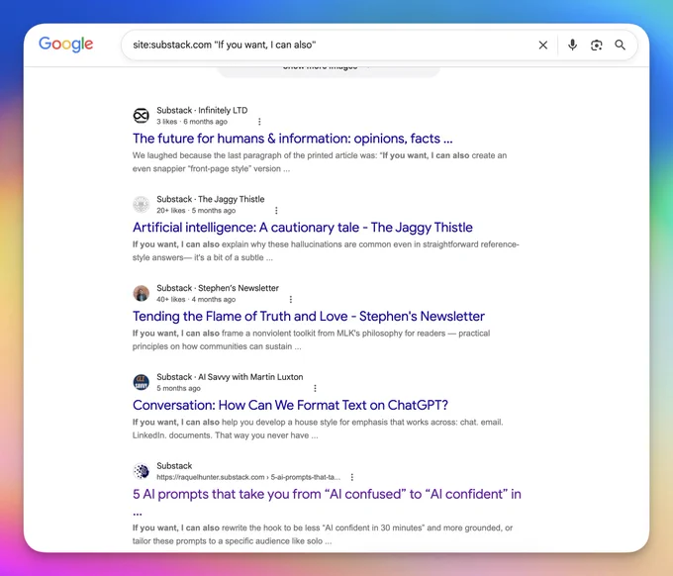Screen dimensions: 673x576
Task: Click snippet about hallucinations in reference-style answers
Action: coord(326,250)
